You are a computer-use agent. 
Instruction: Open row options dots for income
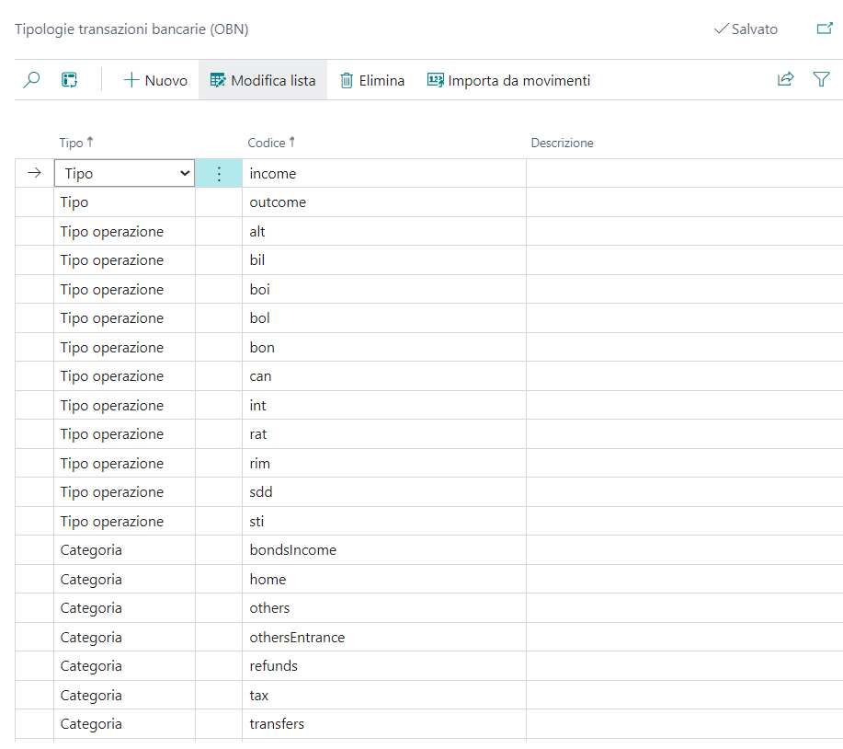pyautogui.click(x=219, y=173)
